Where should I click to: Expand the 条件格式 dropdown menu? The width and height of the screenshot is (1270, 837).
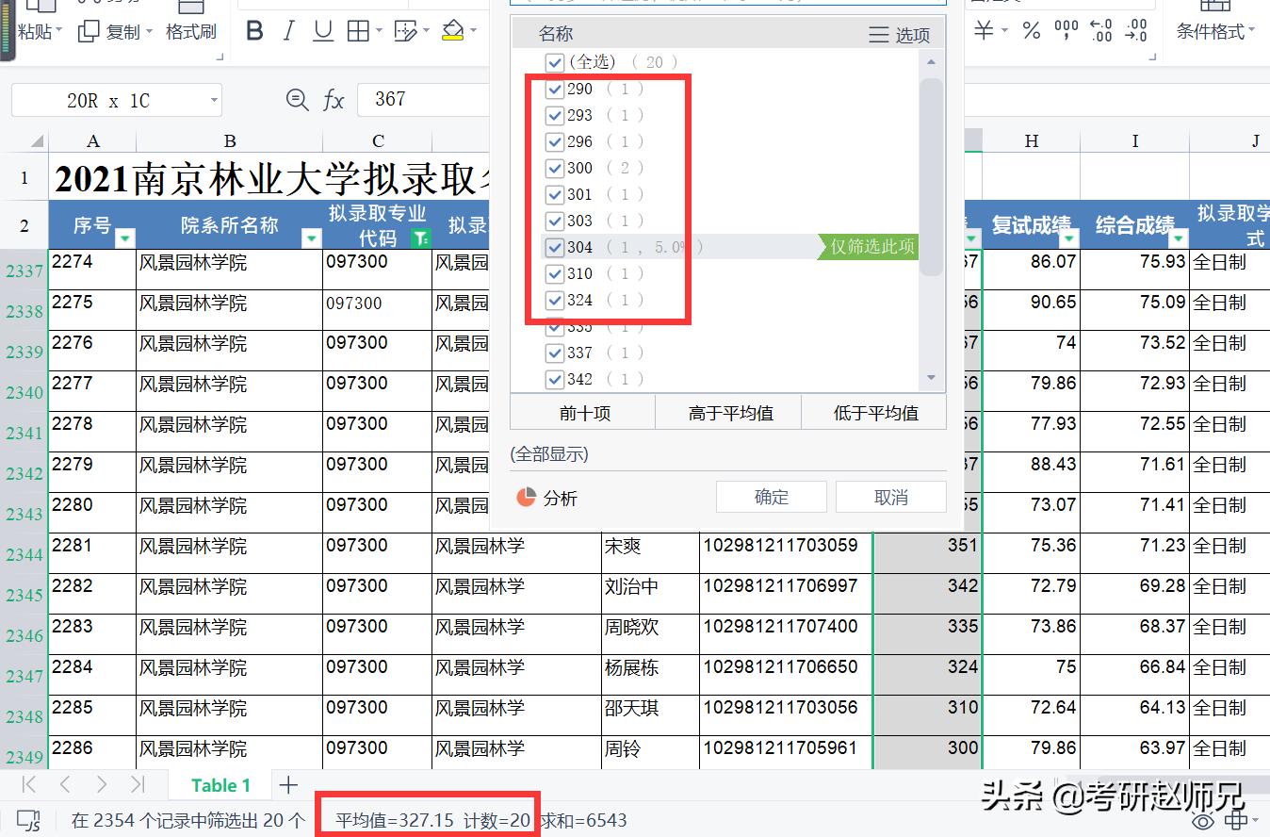click(1216, 29)
